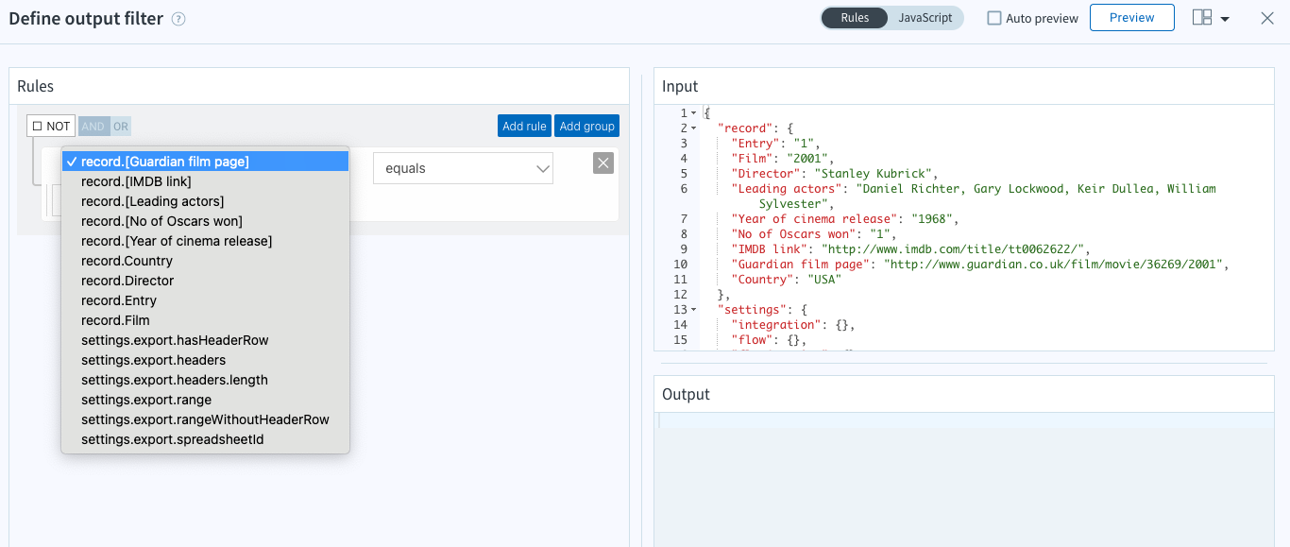
Task: Choose record.Film option
Action: click(206, 320)
